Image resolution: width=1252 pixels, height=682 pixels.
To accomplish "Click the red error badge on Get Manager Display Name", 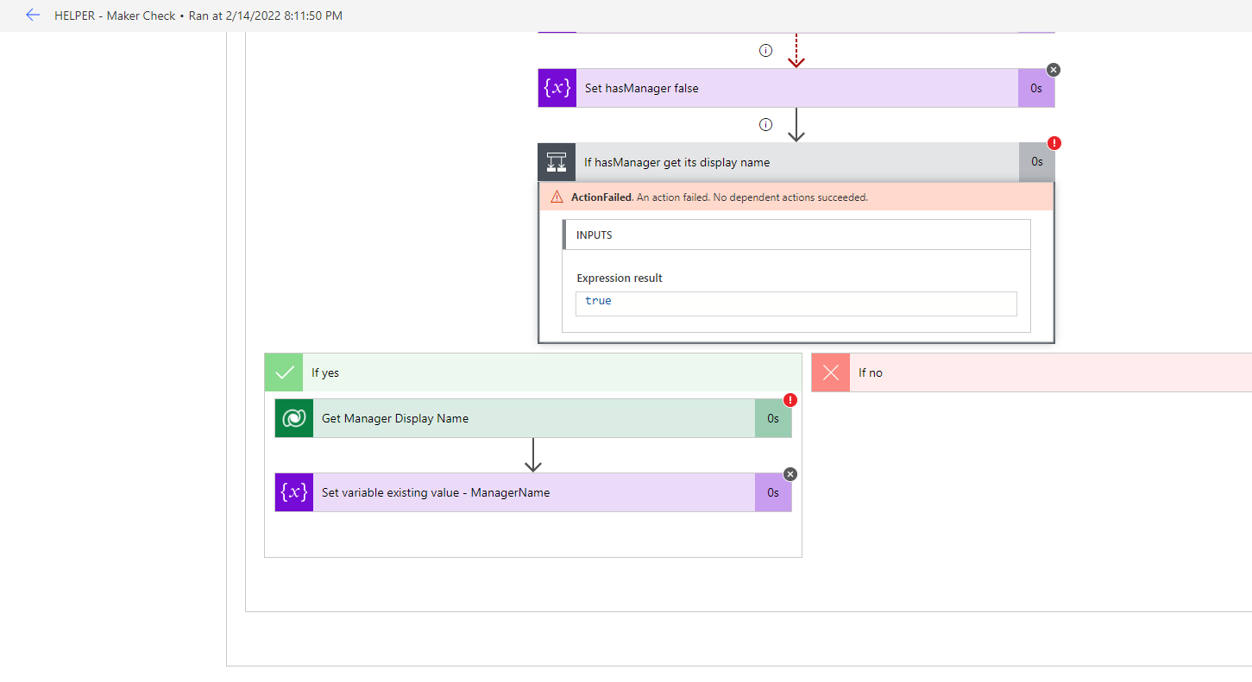I will click(x=789, y=400).
